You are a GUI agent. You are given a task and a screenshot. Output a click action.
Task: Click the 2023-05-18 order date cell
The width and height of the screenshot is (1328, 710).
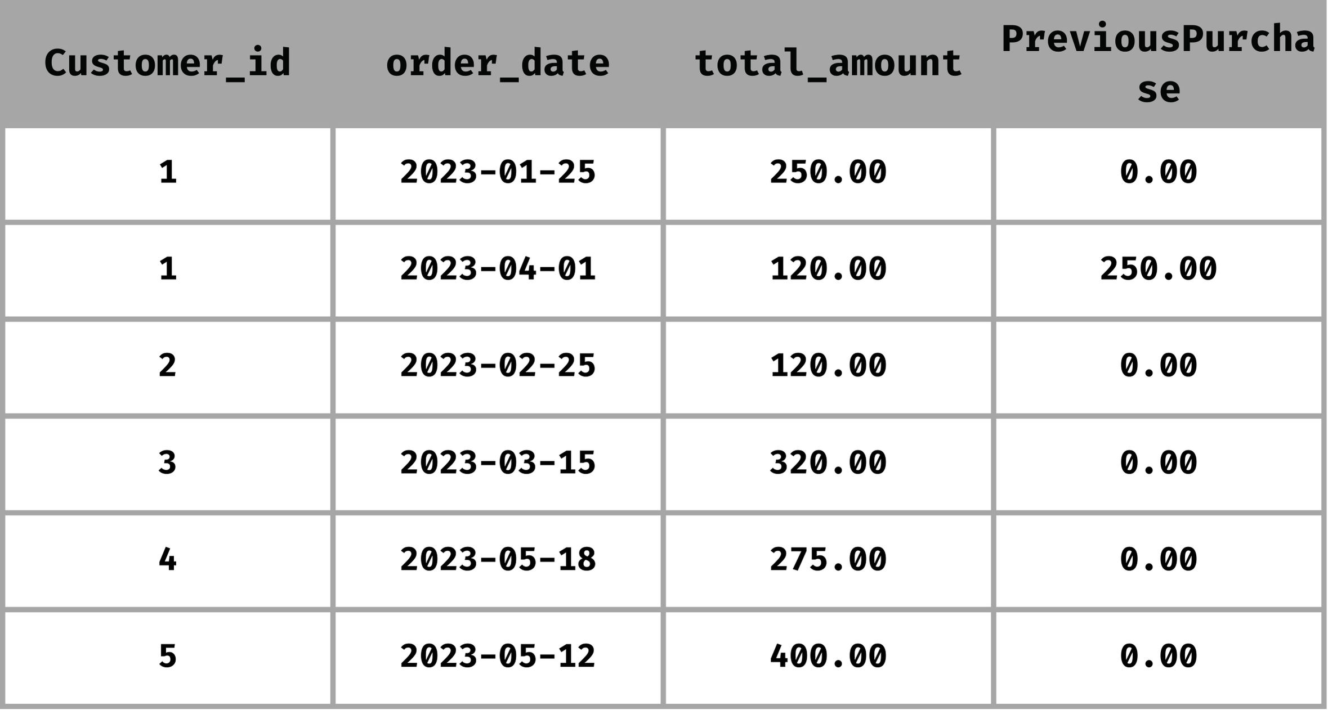click(x=498, y=560)
